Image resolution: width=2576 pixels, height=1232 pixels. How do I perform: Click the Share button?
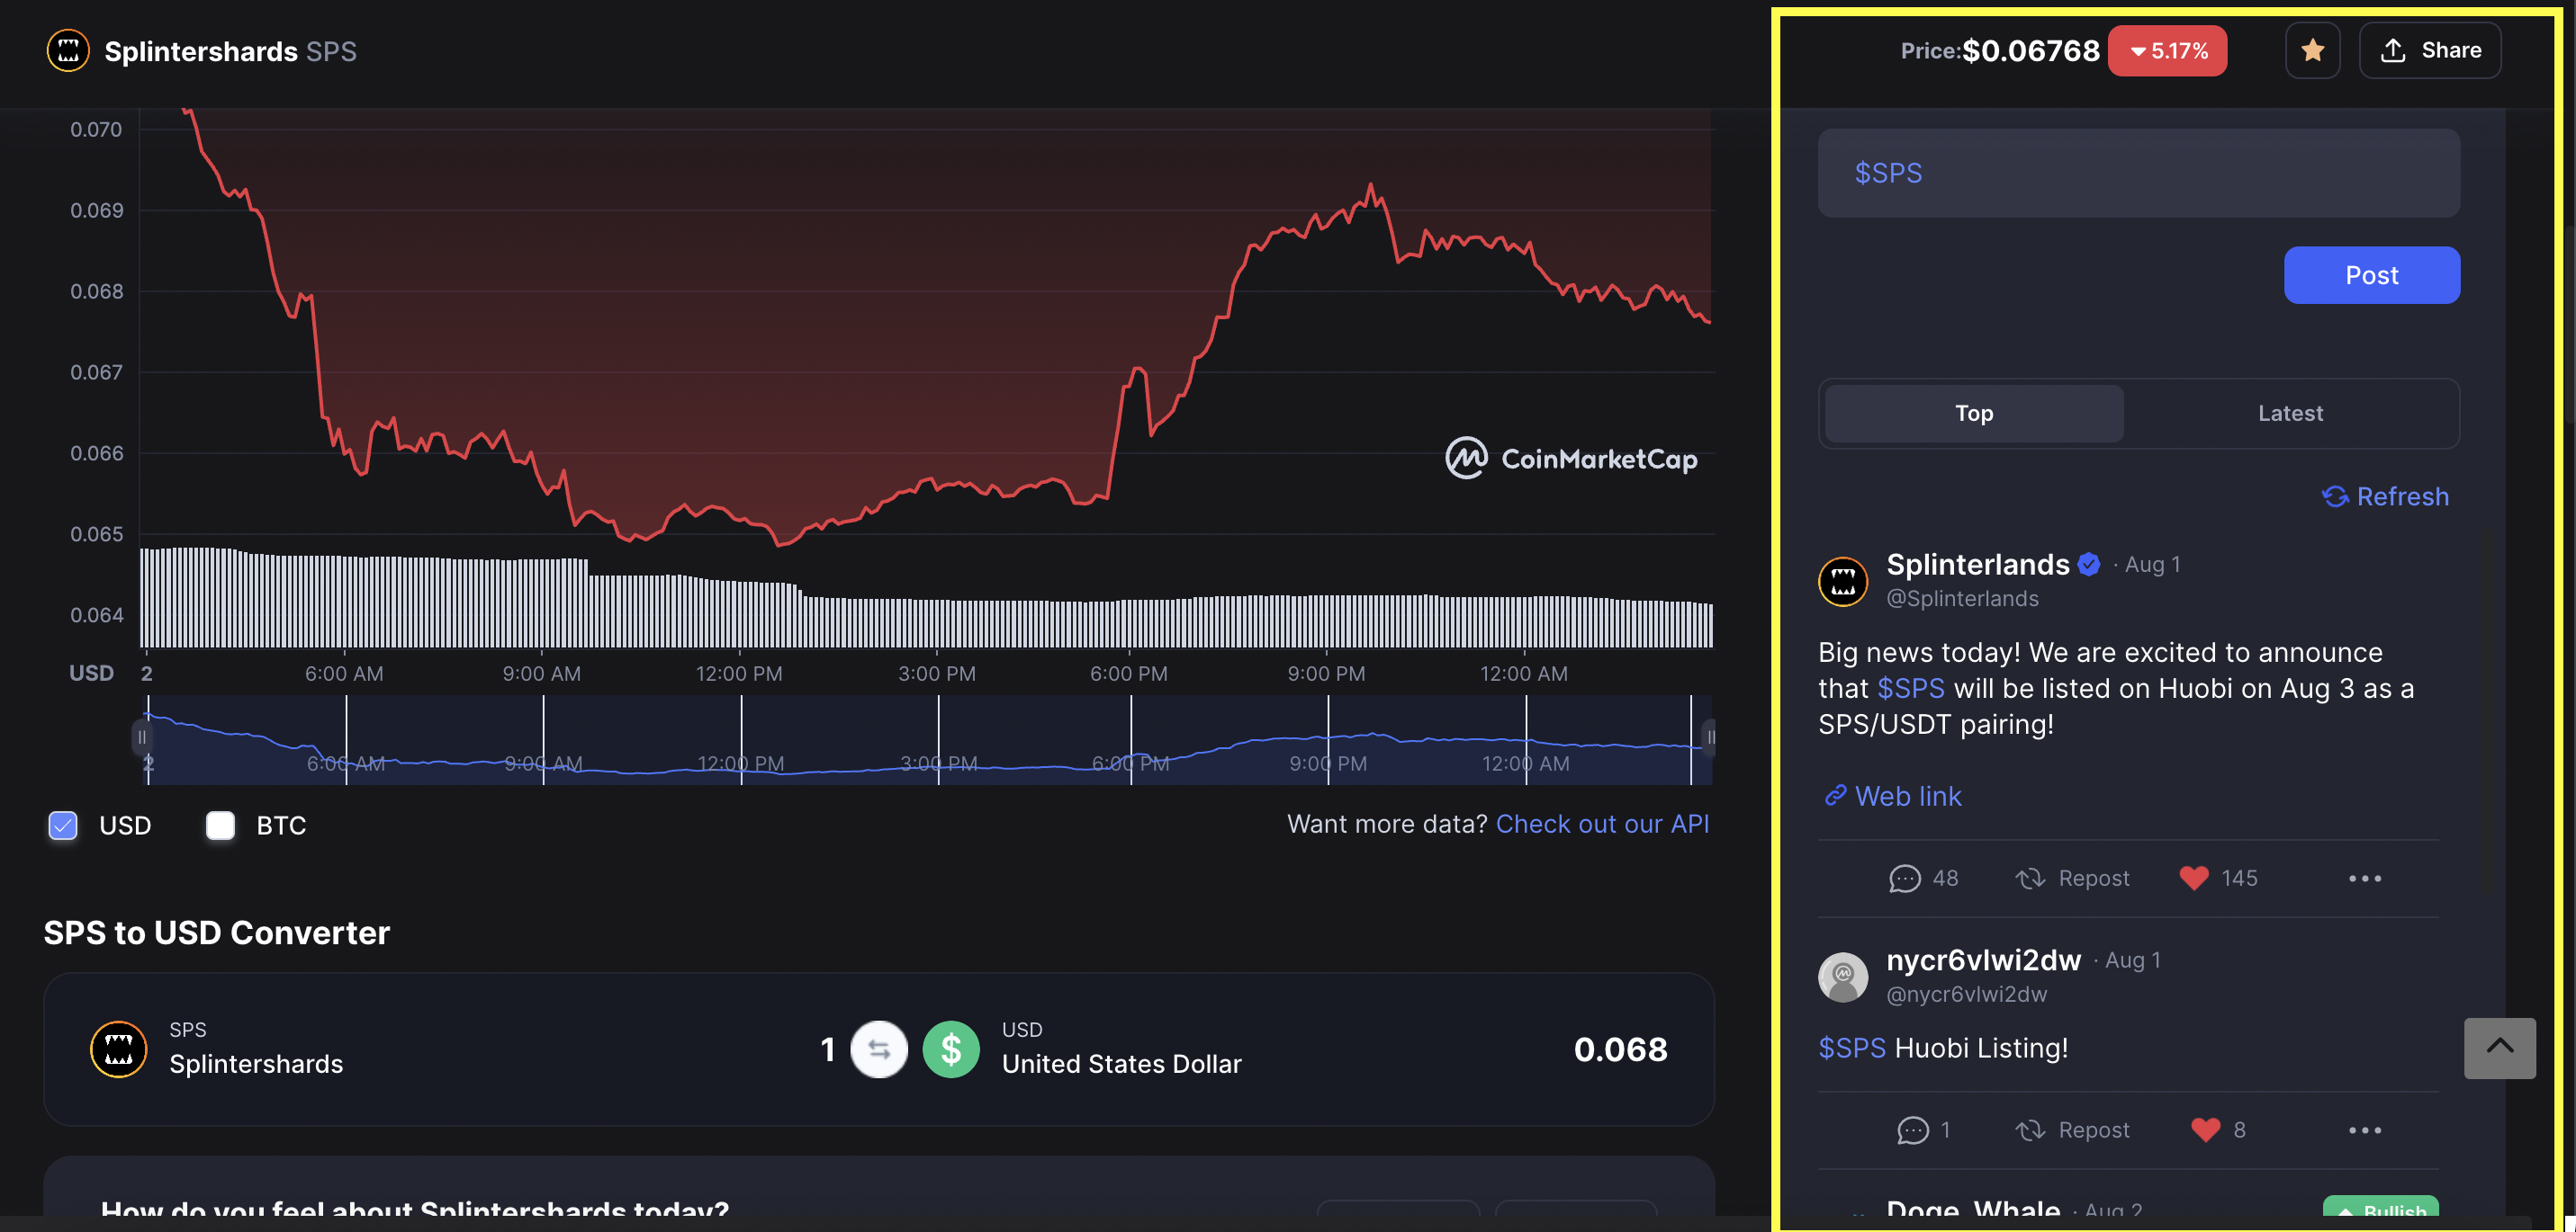coord(2429,50)
